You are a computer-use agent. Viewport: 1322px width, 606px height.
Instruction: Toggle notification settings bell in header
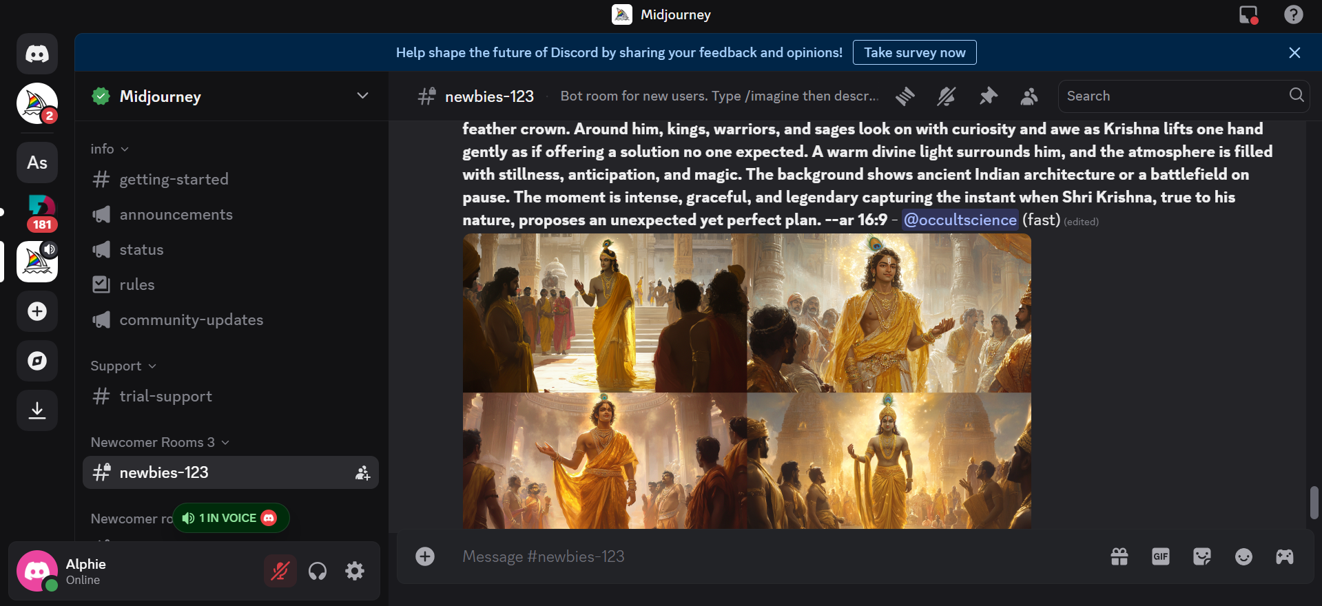(x=947, y=96)
